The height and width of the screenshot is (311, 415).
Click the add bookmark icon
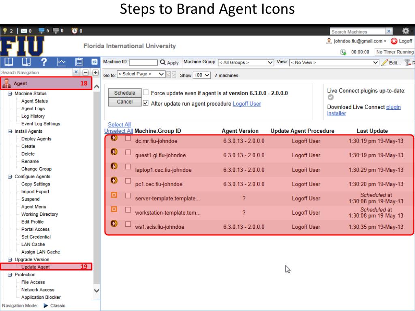tap(26, 62)
